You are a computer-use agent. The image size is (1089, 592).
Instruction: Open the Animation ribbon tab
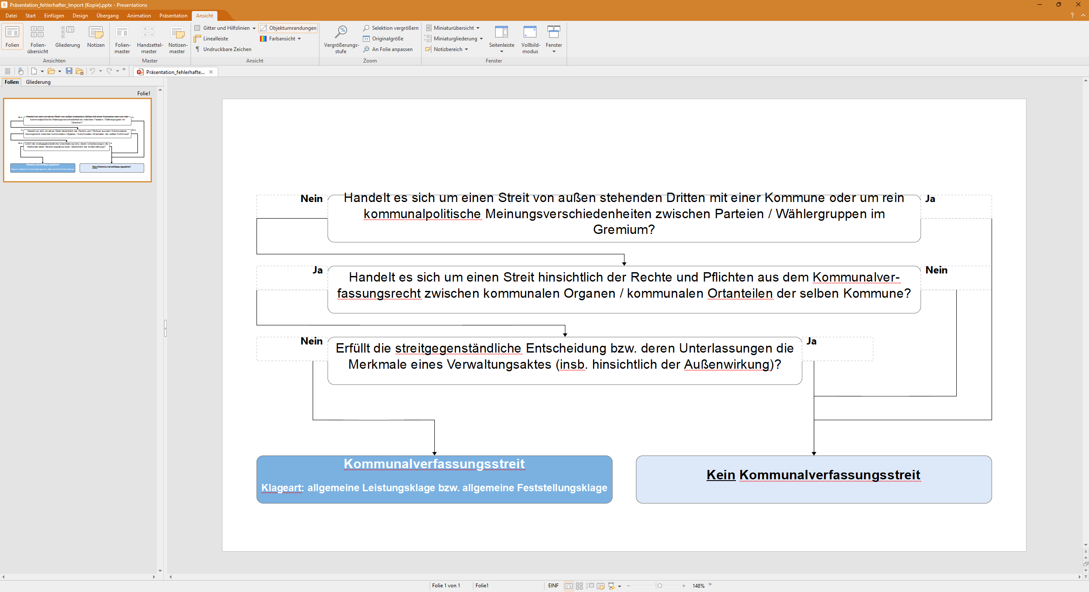139,16
